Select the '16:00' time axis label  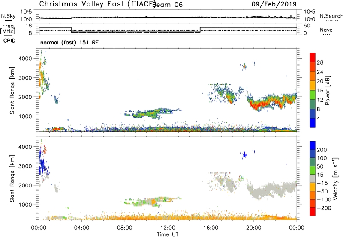(211, 228)
